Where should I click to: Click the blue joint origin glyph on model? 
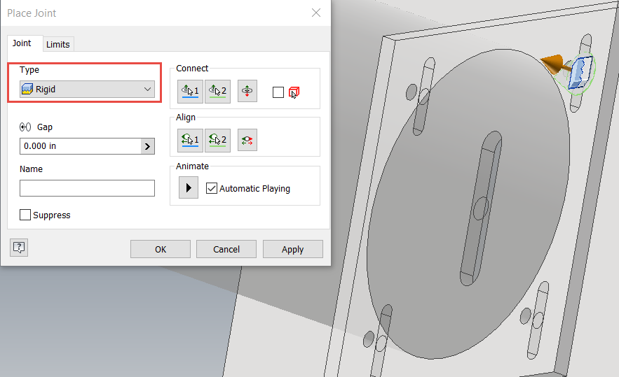click(580, 73)
